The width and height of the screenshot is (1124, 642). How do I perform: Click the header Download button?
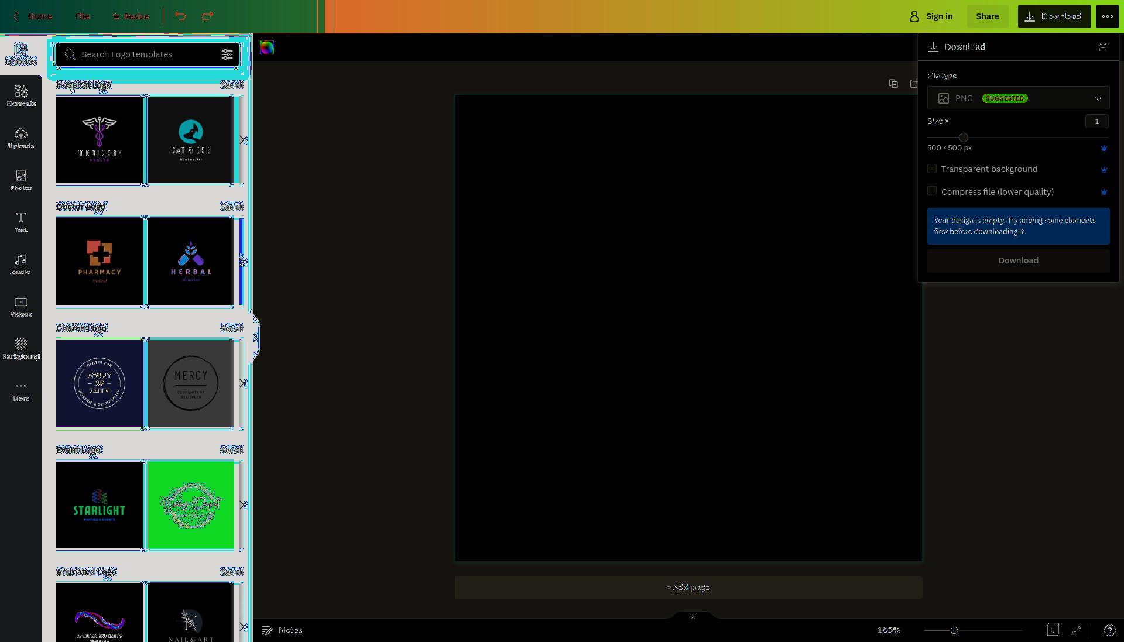click(1054, 16)
